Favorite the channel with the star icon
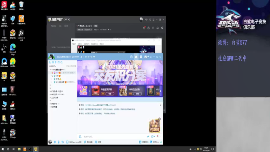 click(86, 57)
